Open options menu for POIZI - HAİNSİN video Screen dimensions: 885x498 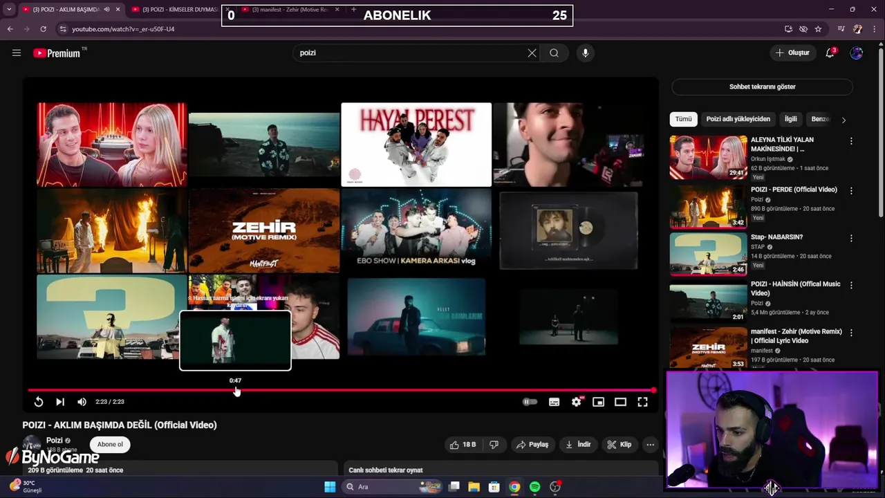(851, 286)
